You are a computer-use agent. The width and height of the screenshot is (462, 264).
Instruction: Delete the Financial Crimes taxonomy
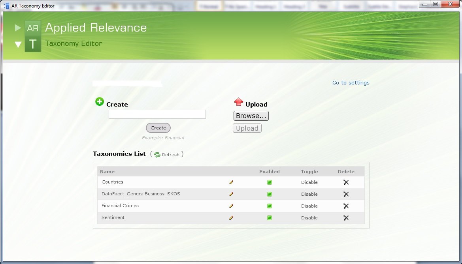(x=346, y=206)
